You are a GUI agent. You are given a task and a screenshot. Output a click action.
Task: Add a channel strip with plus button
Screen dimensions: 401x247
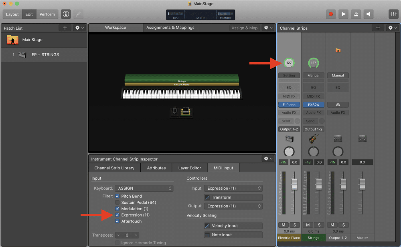[378, 28]
